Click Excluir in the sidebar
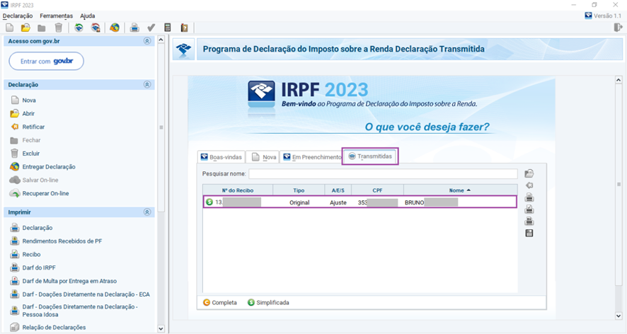The image size is (627, 334). (x=31, y=154)
